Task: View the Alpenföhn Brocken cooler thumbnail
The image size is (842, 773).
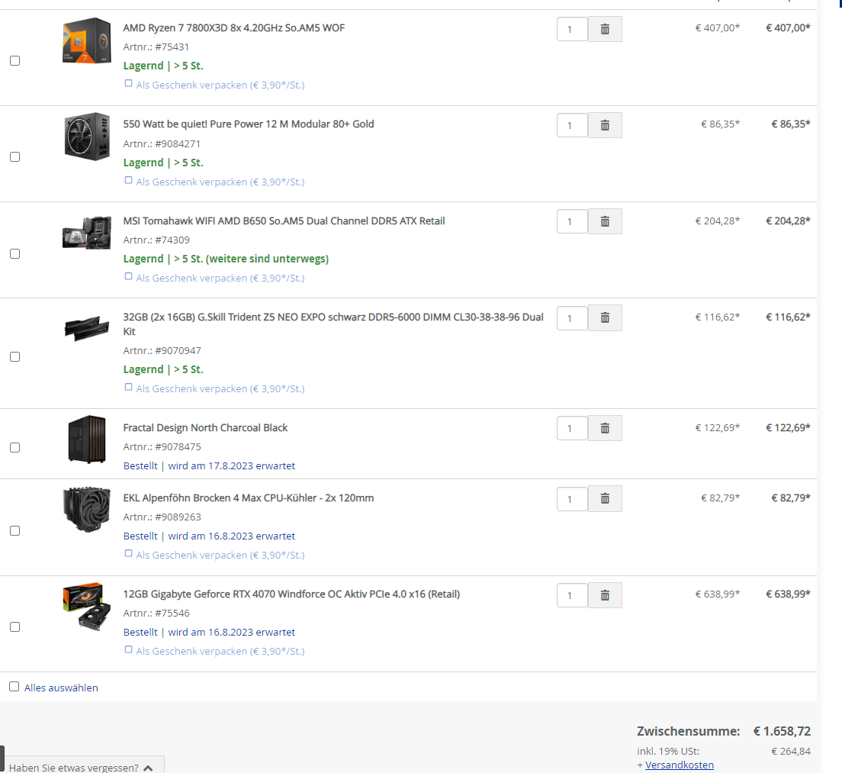Action: click(x=87, y=509)
